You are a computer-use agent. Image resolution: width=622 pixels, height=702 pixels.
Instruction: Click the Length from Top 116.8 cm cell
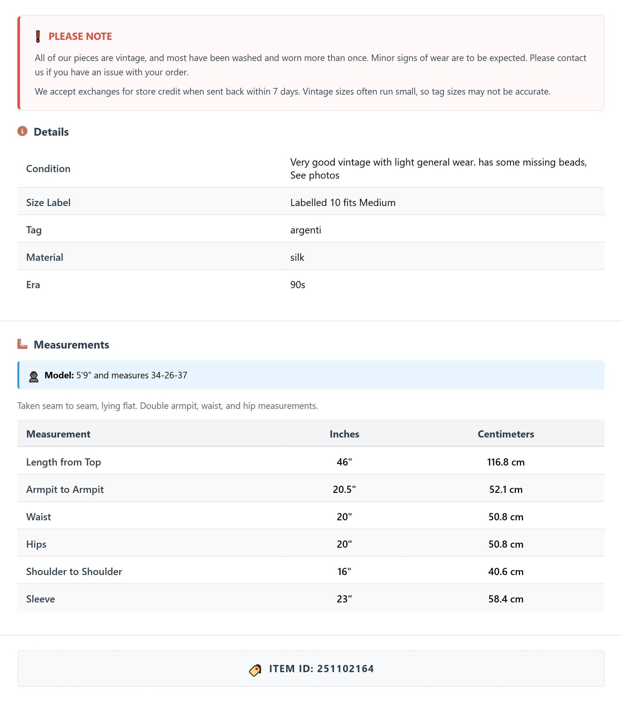click(506, 462)
